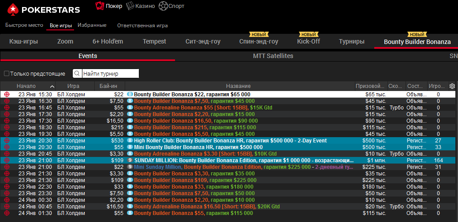Click the PokerStars logo icon
This screenshot has height=222, width=458.
[x=13, y=10]
